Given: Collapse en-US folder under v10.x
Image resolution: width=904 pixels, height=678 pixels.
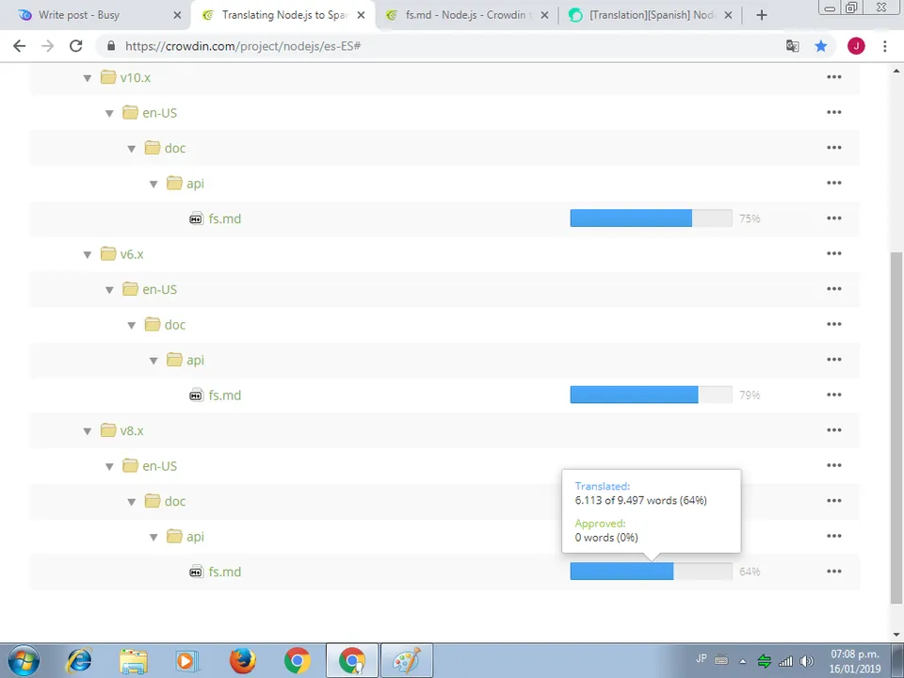Looking at the screenshot, I should pos(109,113).
